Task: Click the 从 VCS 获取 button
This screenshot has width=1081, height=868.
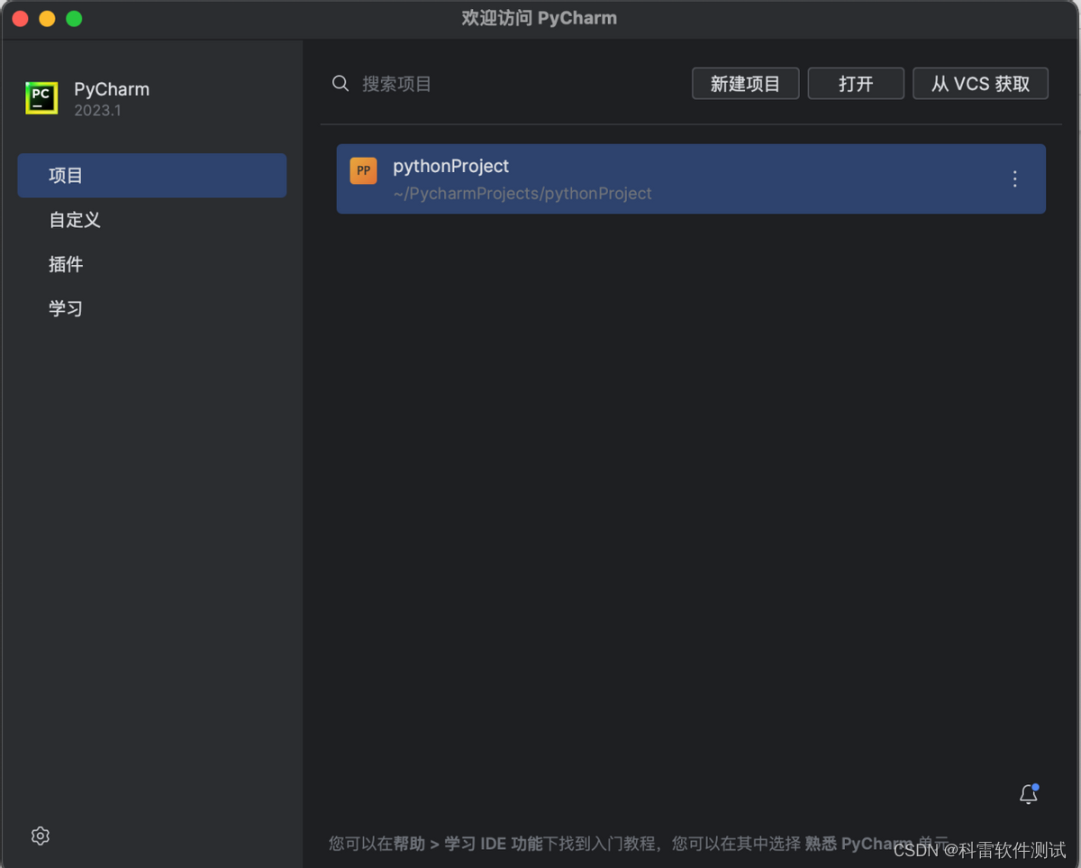Action: point(981,84)
